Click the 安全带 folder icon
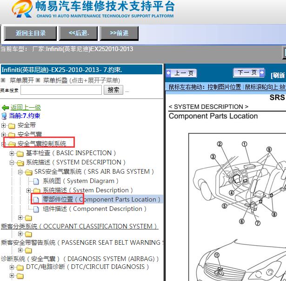The image size is (286, 281). pos(12,126)
